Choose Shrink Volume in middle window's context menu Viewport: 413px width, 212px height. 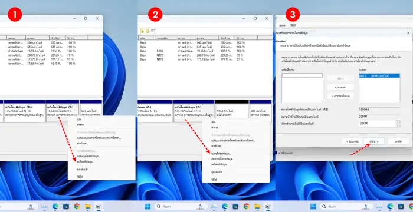(222, 159)
